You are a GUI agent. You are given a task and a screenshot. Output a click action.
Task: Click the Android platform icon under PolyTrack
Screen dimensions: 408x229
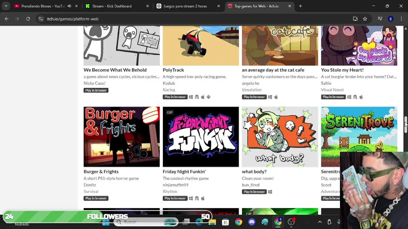tap(208, 97)
